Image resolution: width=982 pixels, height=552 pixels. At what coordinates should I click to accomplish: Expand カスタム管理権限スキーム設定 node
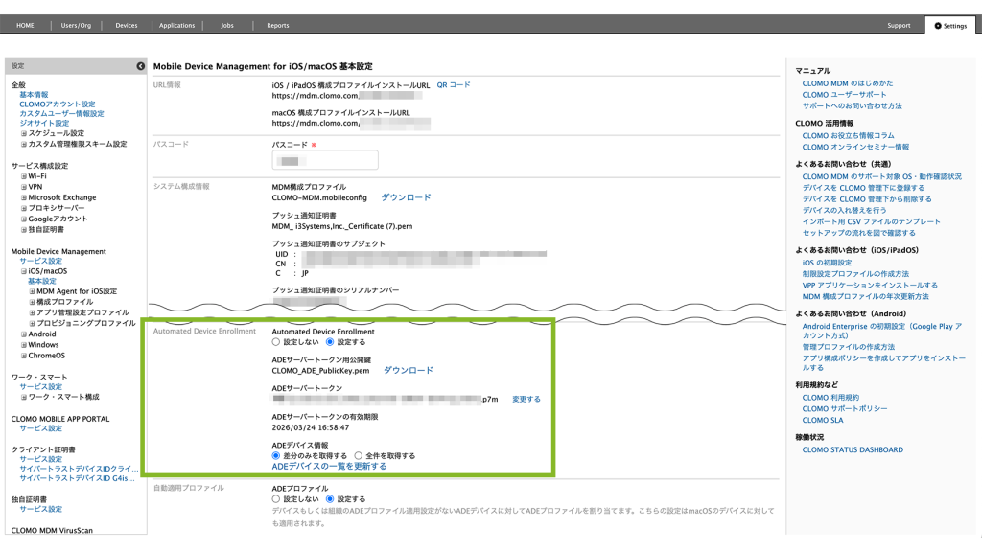pos(24,144)
